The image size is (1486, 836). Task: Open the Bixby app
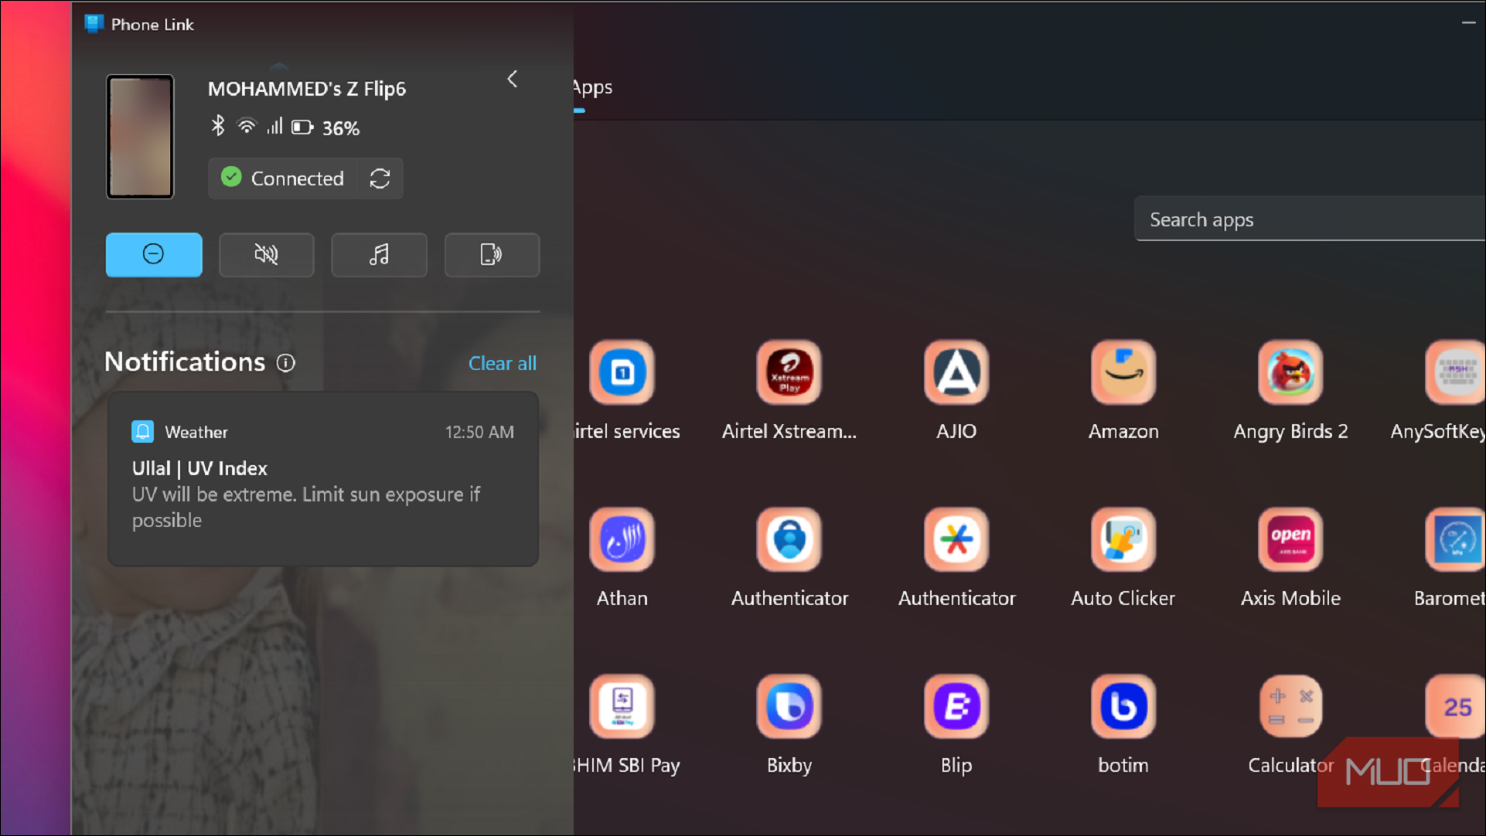[x=789, y=723]
